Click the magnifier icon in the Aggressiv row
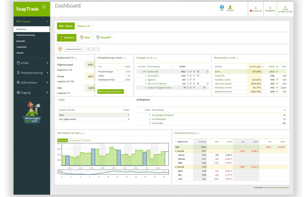The height and width of the screenshot is (197, 307). pos(188,80)
